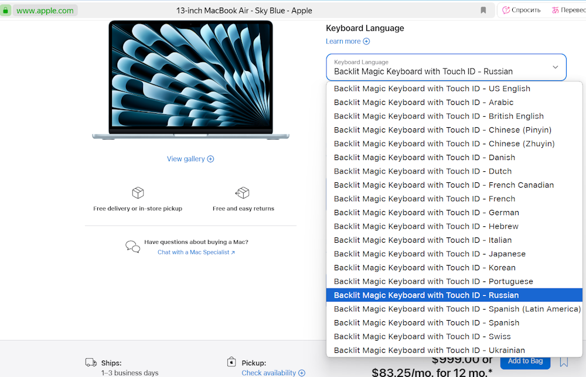
Task: Open the Learn more keyboard language link
Action: (347, 41)
